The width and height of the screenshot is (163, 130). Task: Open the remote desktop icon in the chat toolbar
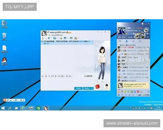[65, 38]
